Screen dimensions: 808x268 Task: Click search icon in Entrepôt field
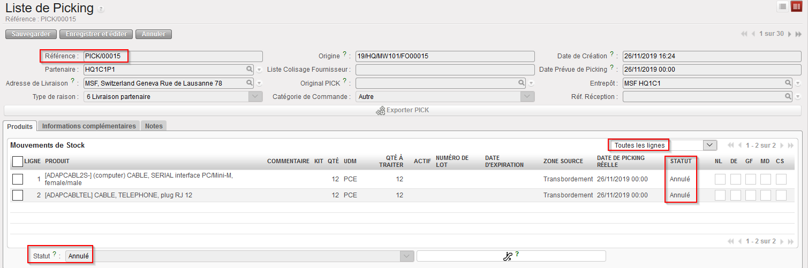[788, 83]
